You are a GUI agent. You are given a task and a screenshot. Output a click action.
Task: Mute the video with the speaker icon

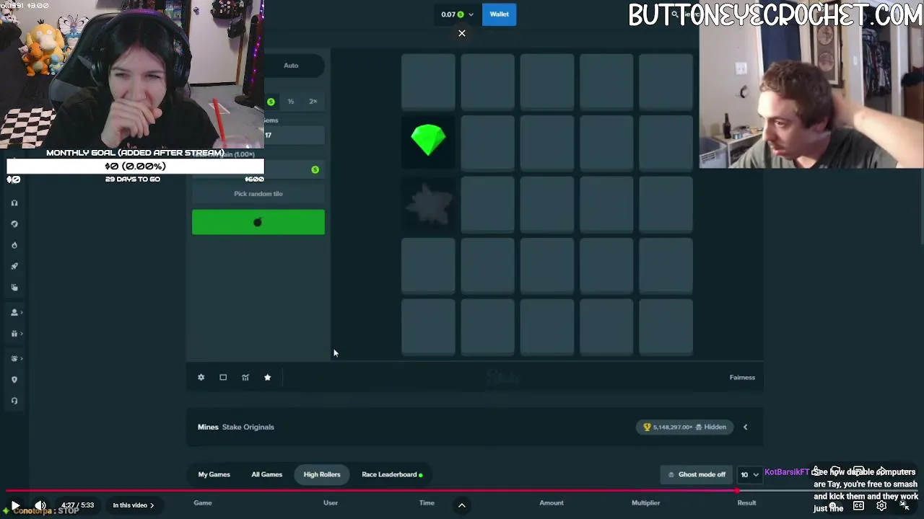click(x=40, y=506)
